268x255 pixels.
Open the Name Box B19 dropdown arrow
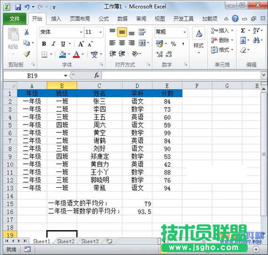point(65,76)
